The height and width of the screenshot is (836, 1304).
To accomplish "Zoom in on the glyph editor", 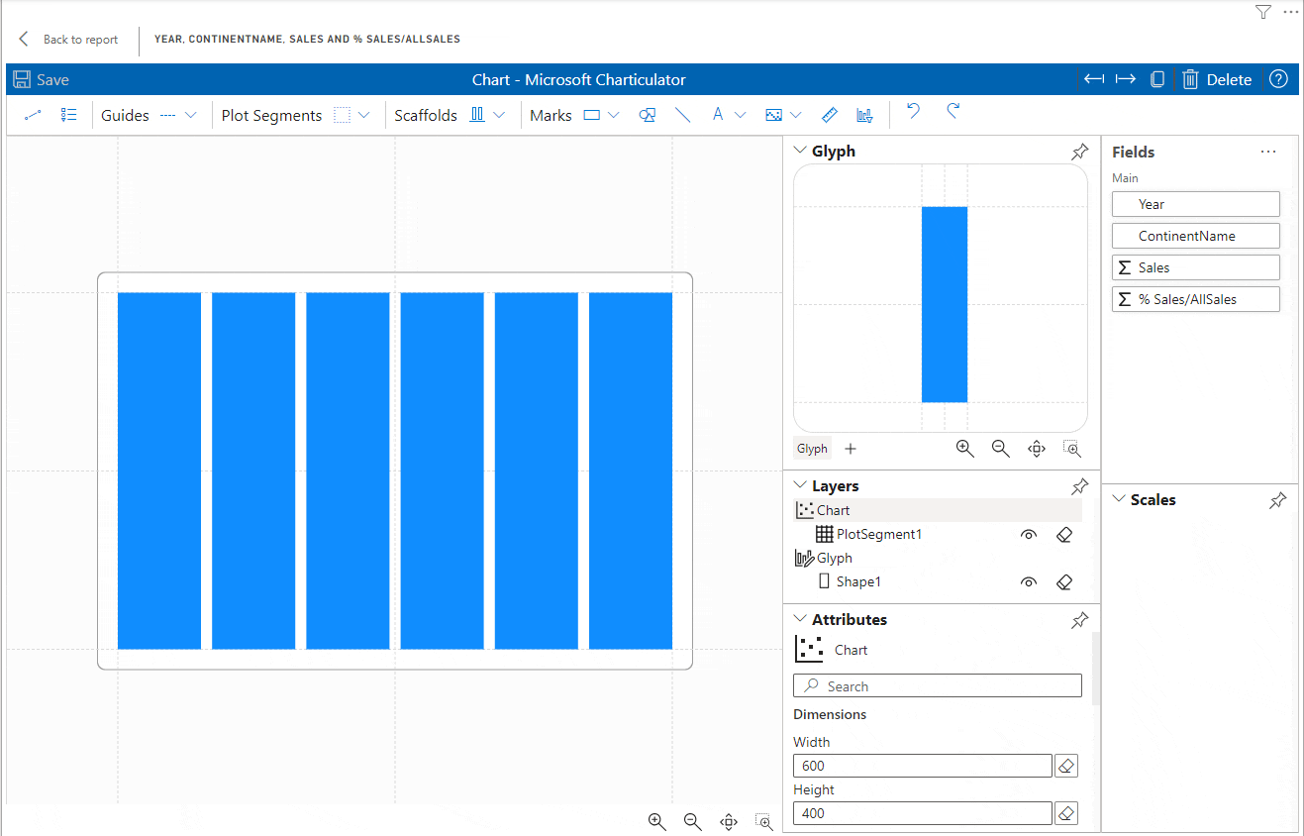I will [964, 448].
